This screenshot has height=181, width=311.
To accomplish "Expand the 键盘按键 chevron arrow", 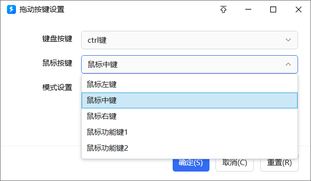I will tap(288, 40).
